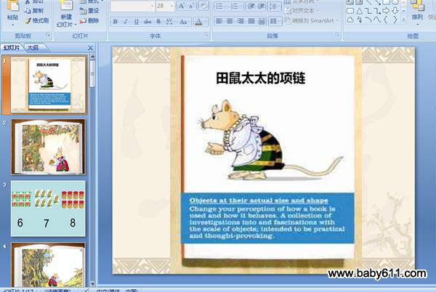Click the Delete (删除) slide button
The height and width of the screenshot is (292, 436).
89,20
